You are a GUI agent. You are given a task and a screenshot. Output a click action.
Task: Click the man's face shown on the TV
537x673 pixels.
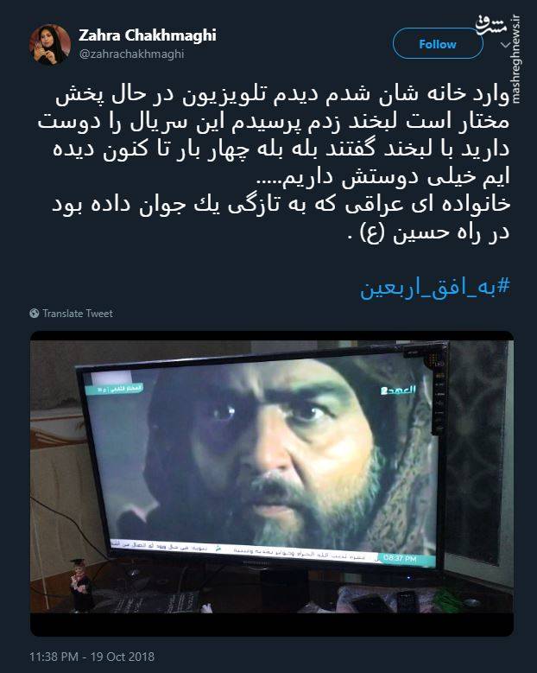[283, 451]
